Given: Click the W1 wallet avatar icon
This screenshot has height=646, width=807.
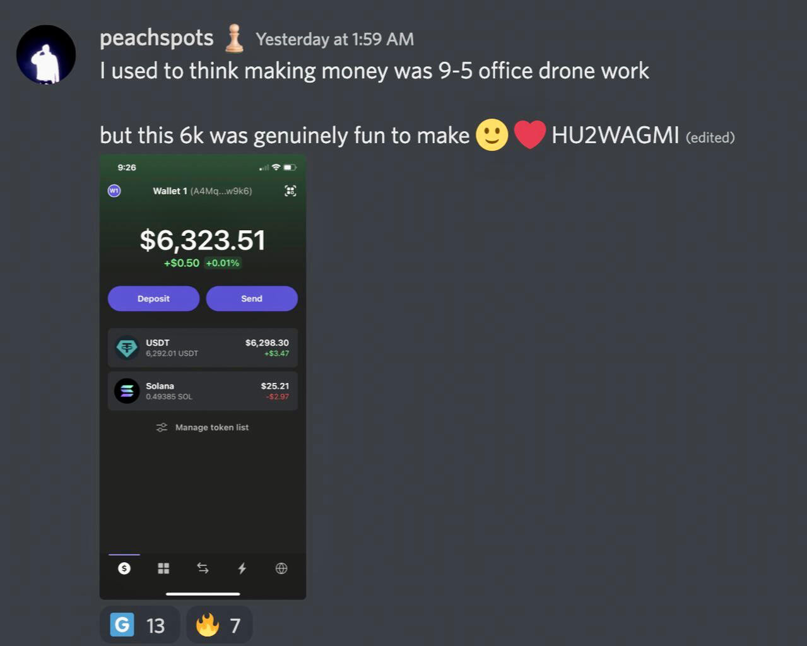Looking at the screenshot, I should coord(114,191).
